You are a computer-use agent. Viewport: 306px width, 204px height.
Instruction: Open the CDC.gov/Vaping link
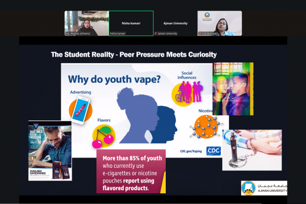click(x=191, y=151)
